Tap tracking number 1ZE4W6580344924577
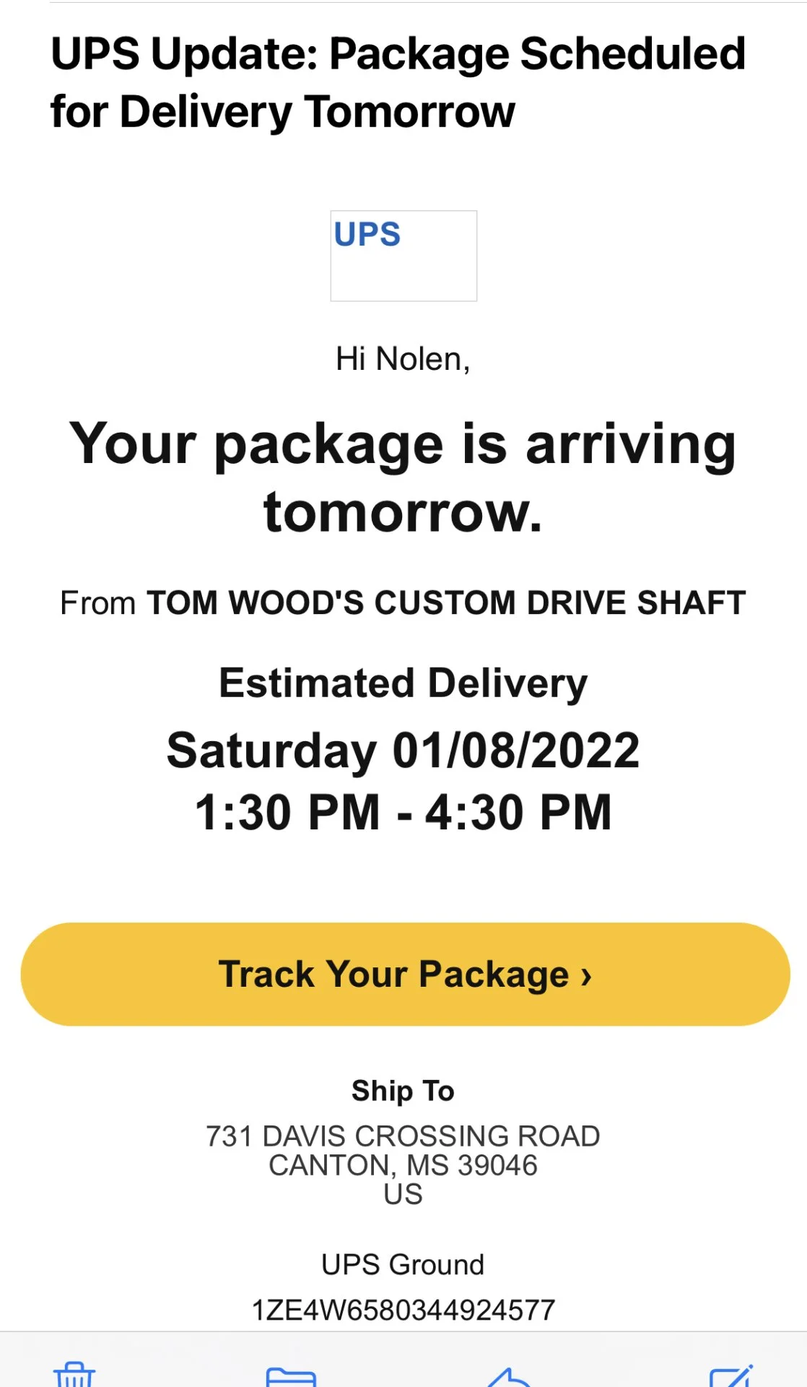 (403, 1310)
